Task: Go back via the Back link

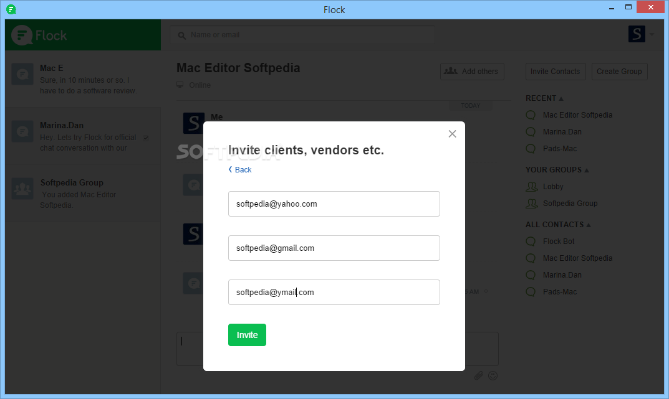Action: point(240,169)
